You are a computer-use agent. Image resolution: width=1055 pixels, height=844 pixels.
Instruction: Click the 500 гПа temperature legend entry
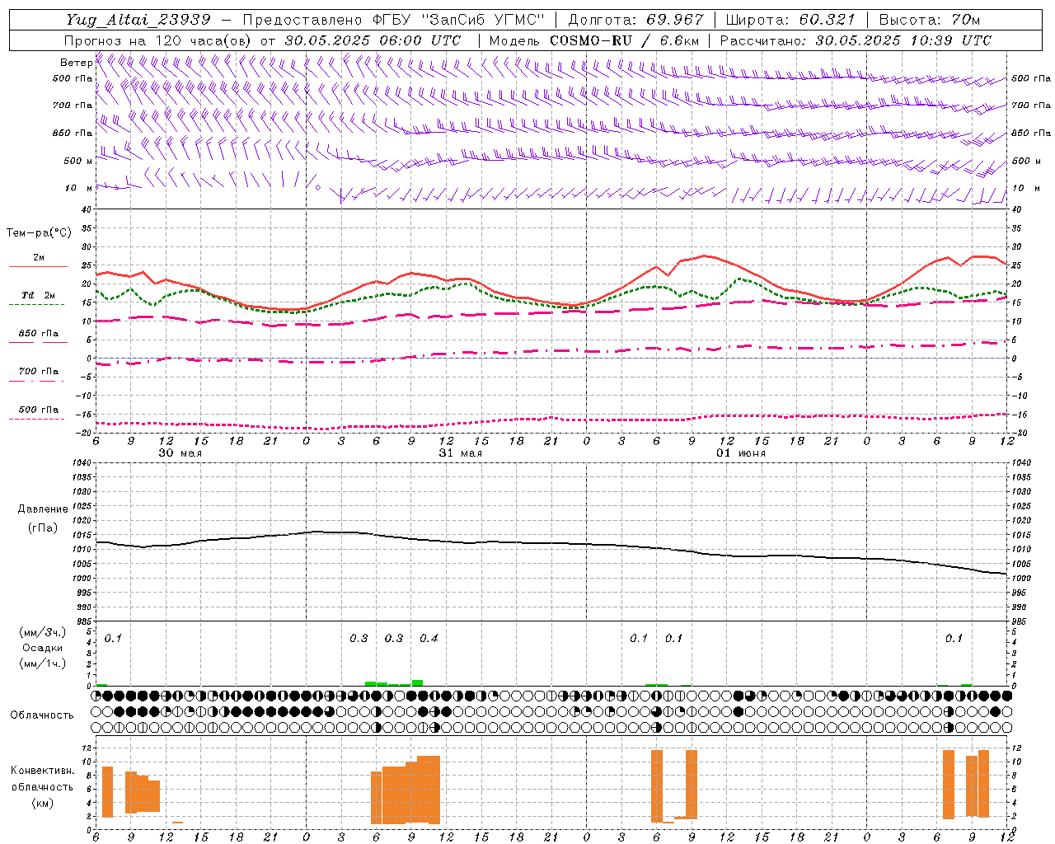click(x=38, y=410)
